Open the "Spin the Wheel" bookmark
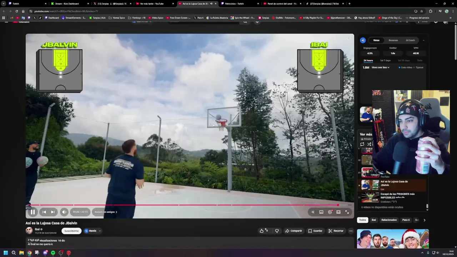 coord(243,18)
